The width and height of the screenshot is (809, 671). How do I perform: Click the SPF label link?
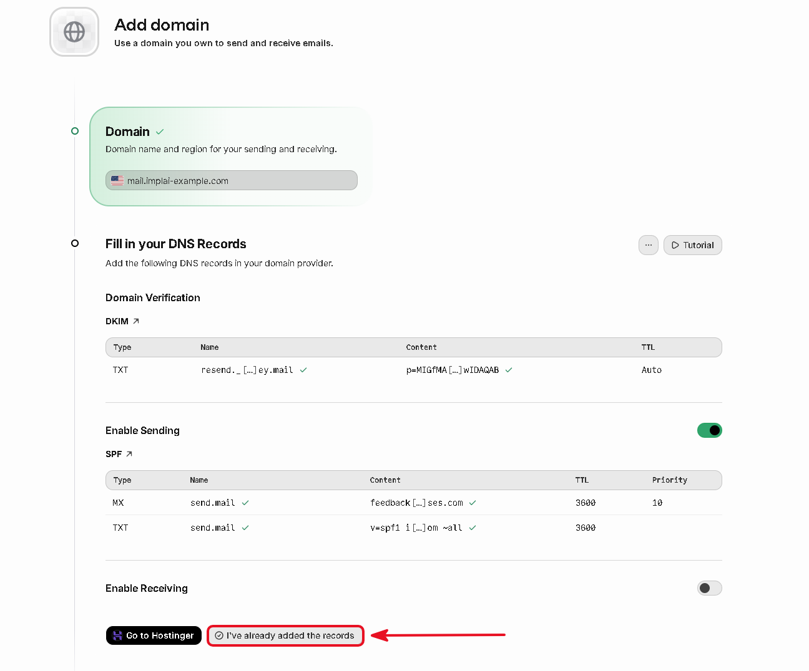(x=114, y=454)
